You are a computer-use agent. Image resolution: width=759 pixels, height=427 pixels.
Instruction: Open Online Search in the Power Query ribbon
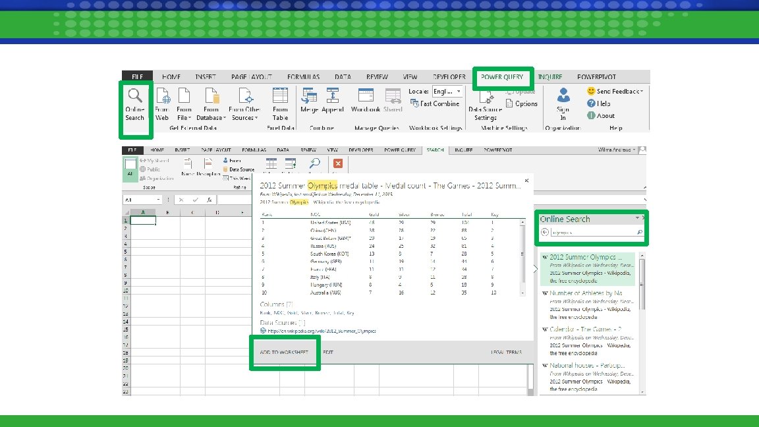135,105
